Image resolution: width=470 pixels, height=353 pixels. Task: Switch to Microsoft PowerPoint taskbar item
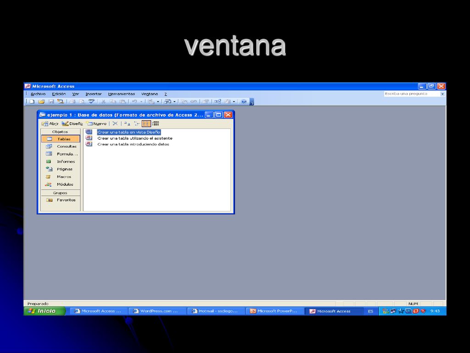click(274, 311)
